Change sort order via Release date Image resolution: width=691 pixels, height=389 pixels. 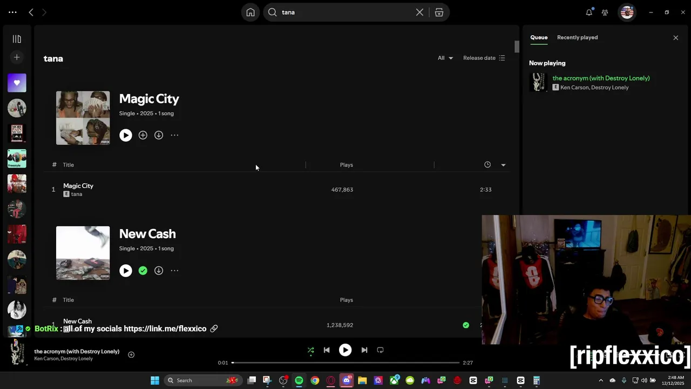click(x=484, y=58)
